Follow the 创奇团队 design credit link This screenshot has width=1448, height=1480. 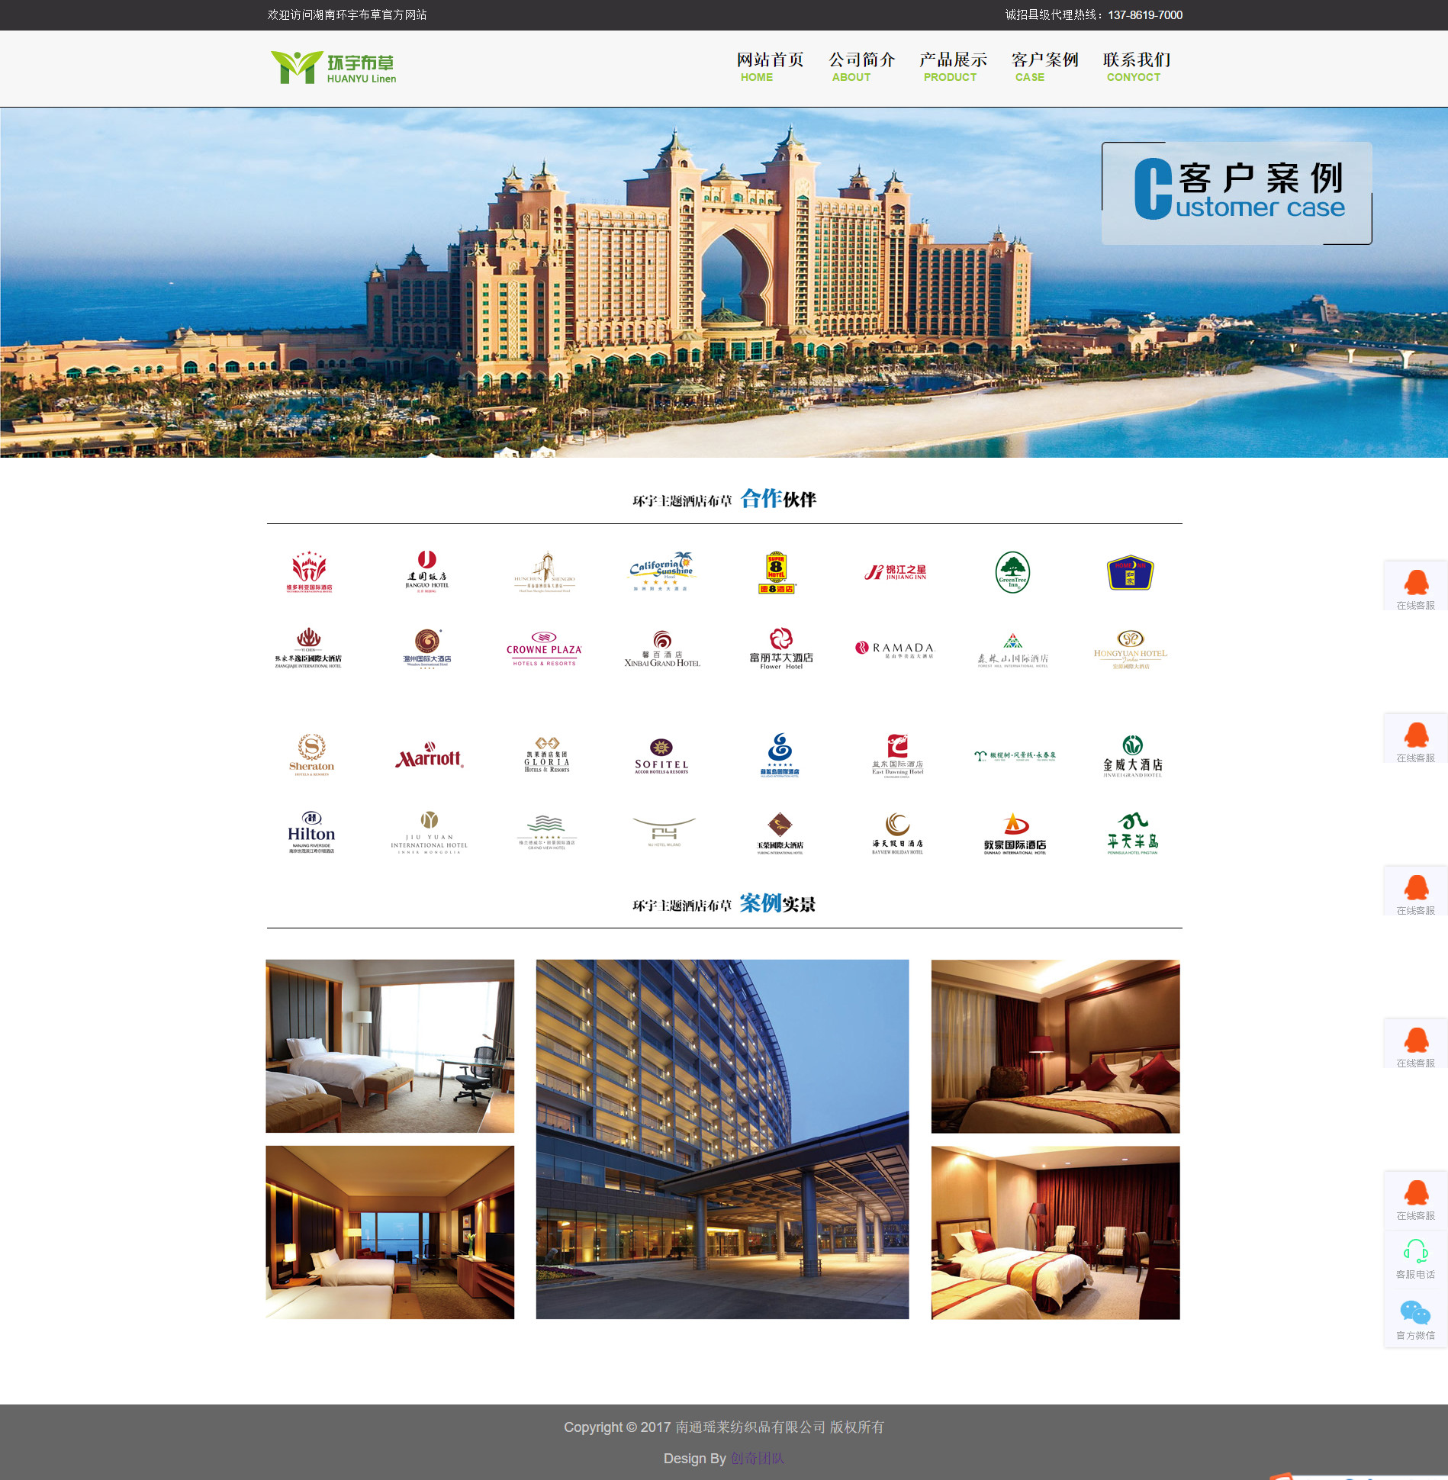coord(758,1458)
